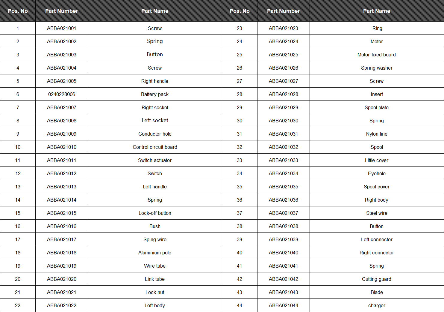Viewport: 444px width, 312px height.
Task: Select the Right connector entry
Action: click(x=377, y=253)
